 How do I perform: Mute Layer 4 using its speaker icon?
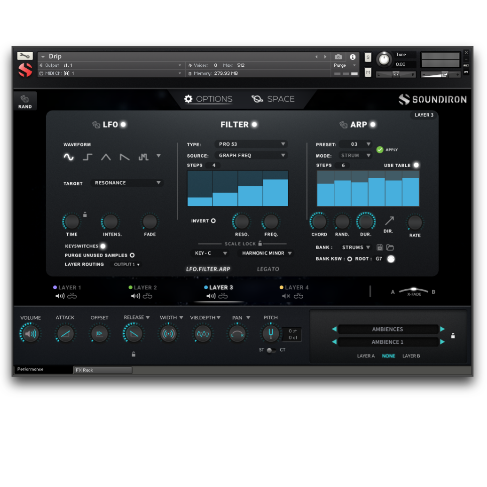click(x=286, y=296)
